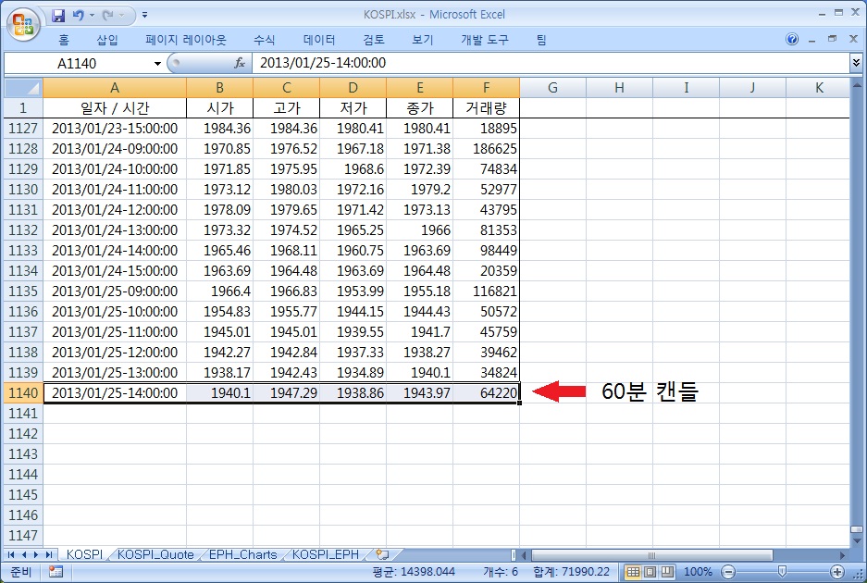The image size is (867, 583).
Task: Select cell B1140 containing 1940.1
Action: click(219, 392)
